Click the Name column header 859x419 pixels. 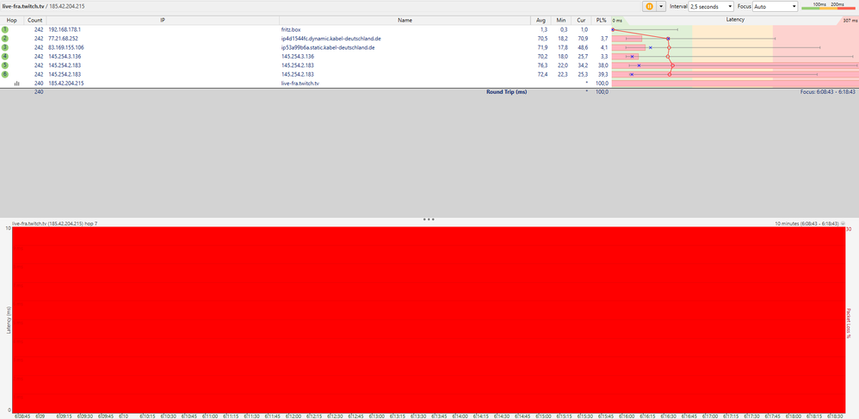[405, 21]
